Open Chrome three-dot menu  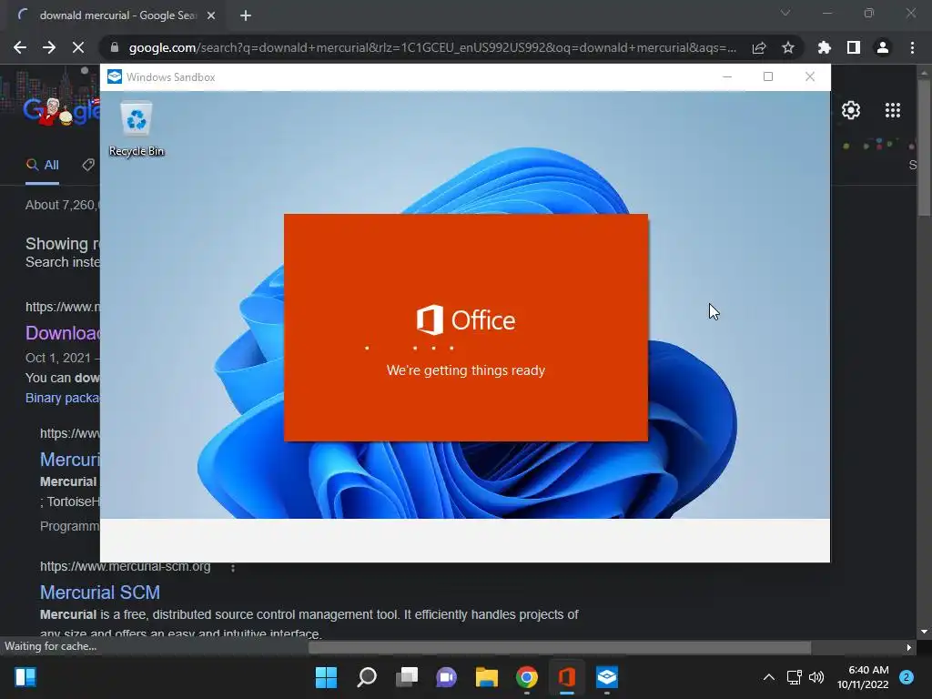click(x=912, y=47)
